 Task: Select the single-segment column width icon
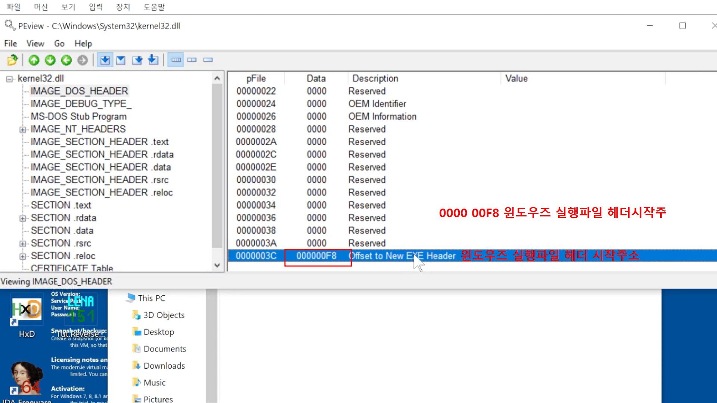[x=208, y=60]
